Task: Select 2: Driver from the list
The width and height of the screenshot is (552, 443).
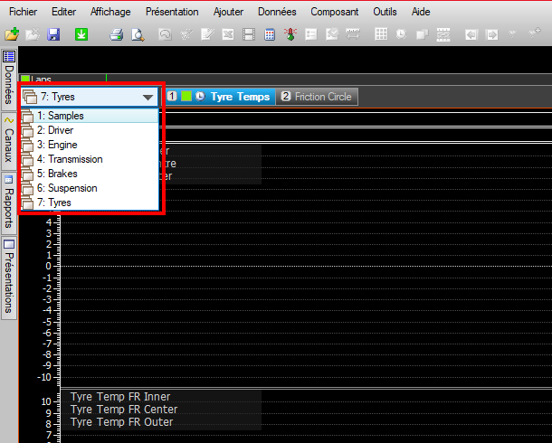Action: [90, 130]
